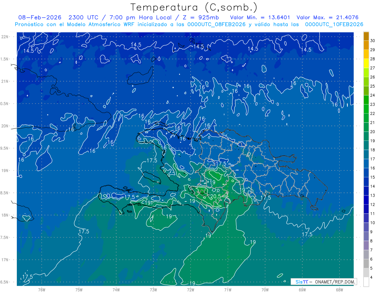Click 'Valor Min. = 13.6401' text
Viewport: 381px width, 294px height.
(260, 17)
